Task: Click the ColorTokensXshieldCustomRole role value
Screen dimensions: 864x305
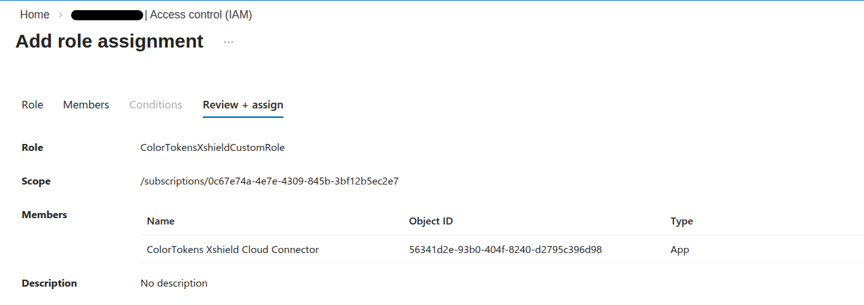Action: click(212, 148)
